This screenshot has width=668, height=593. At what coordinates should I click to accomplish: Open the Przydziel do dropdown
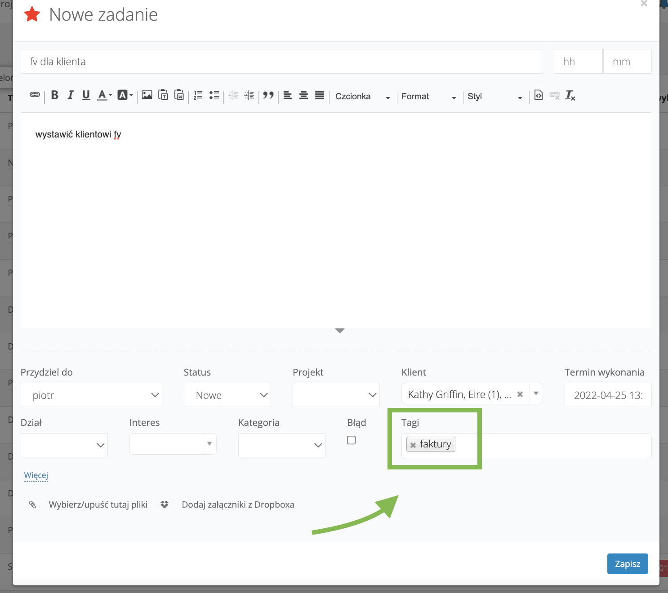[91, 395]
